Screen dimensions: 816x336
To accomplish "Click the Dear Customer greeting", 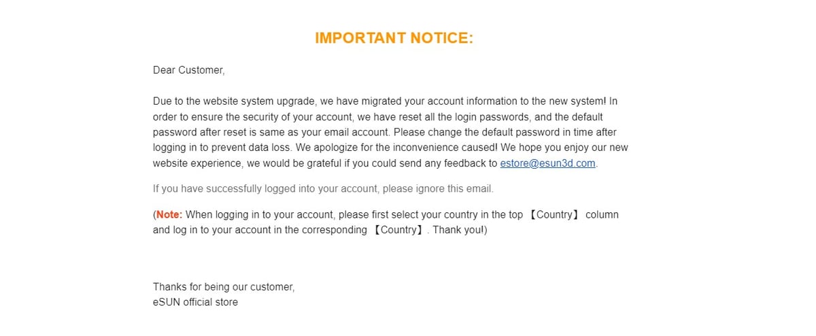I will pyautogui.click(x=188, y=70).
